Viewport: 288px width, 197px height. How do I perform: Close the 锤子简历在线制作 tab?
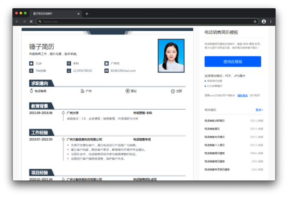tap(78, 14)
